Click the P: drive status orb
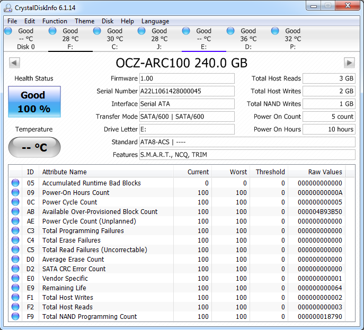 [x=275, y=31]
